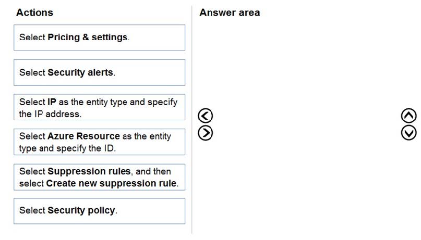The image size is (421, 240).
Task: Click the bold 'Security alerts' text
Action: (x=80, y=72)
